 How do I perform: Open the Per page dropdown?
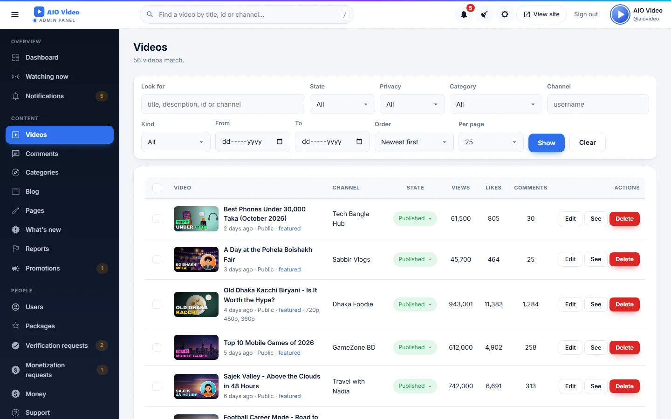click(x=491, y=142)
